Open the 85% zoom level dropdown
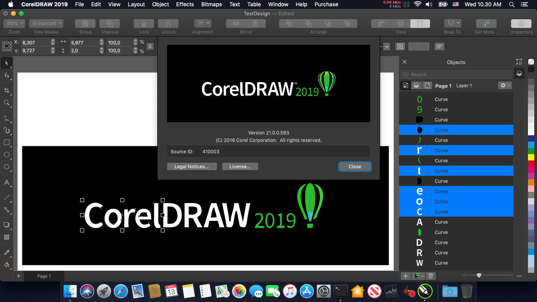Screen dimensions: 537x302 coord(14,24)
